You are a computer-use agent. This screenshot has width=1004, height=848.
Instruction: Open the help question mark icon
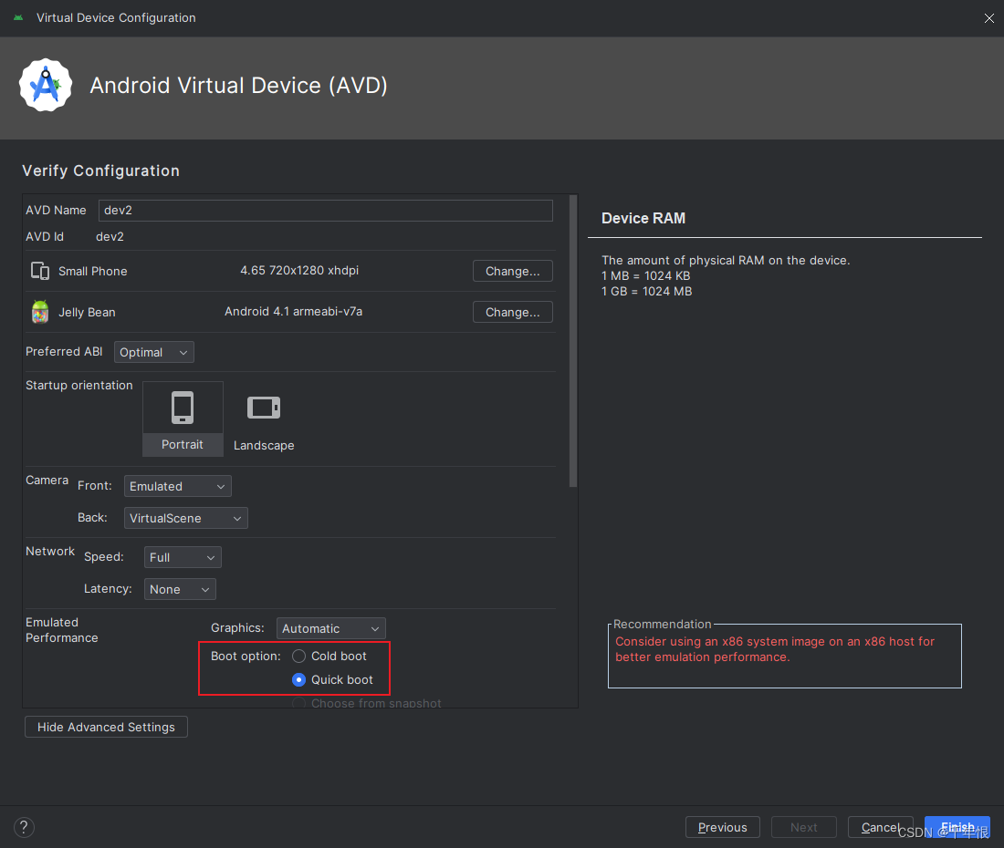(x=24, y=828)
